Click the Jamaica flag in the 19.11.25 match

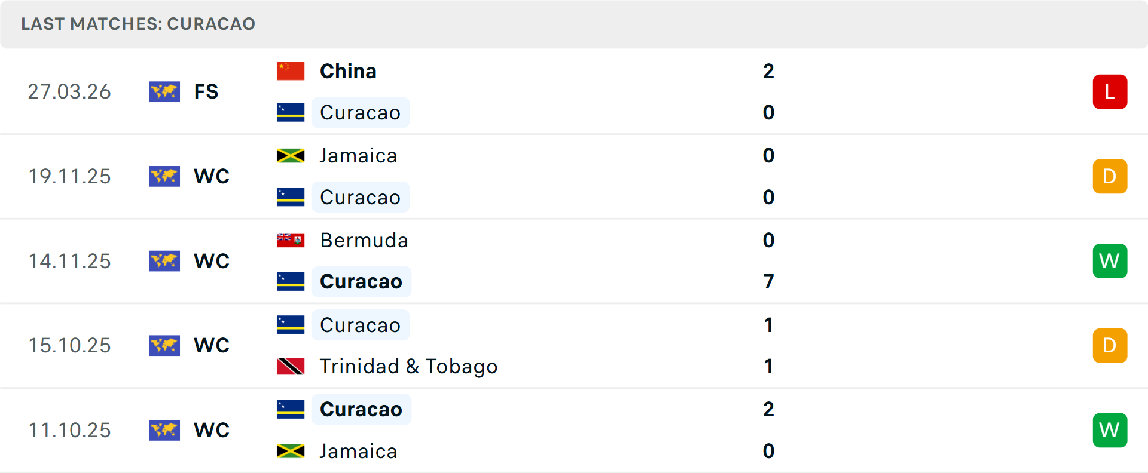291,156
